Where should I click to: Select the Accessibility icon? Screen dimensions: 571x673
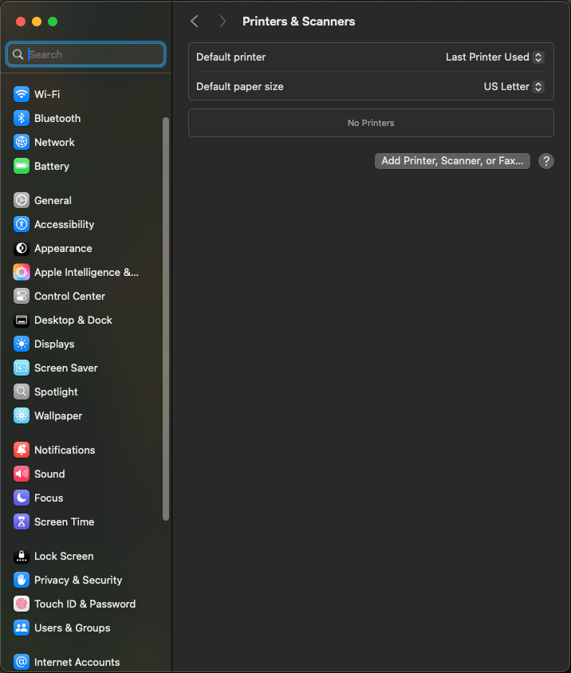22,224
